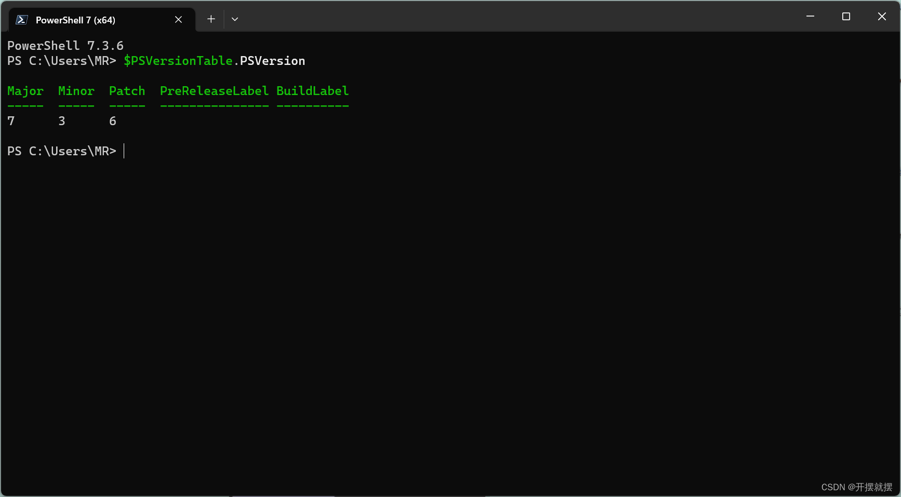Viewport: 901px width, 497px height.
Task: Select the PowerShell 7 (x64) tab
Action: pyautogui.click(x=102, y=20)
